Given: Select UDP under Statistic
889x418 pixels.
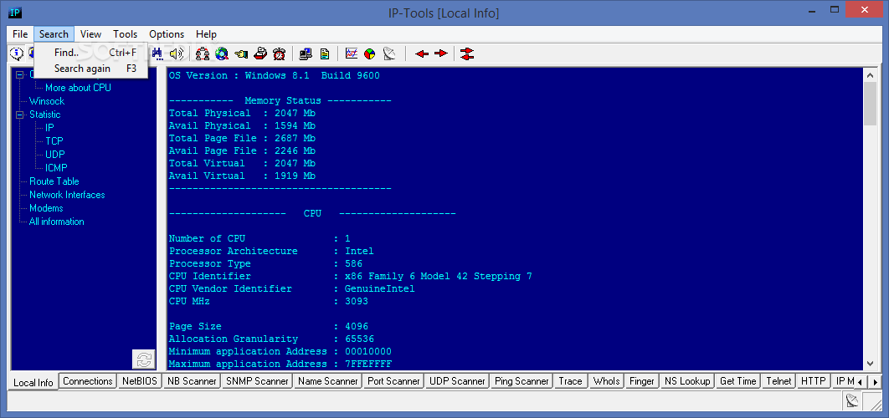Looking at the screenshot, I should tap(55, 155).
